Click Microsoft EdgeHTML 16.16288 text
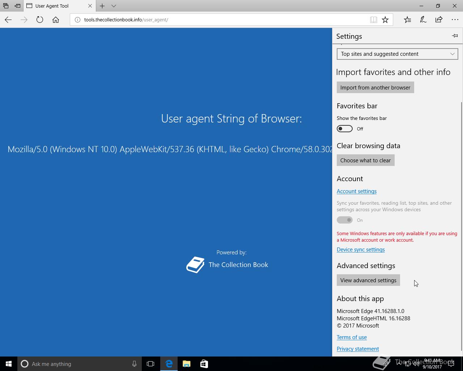The image size is (463, 371). pyautogui.click(x=373, y=318)
